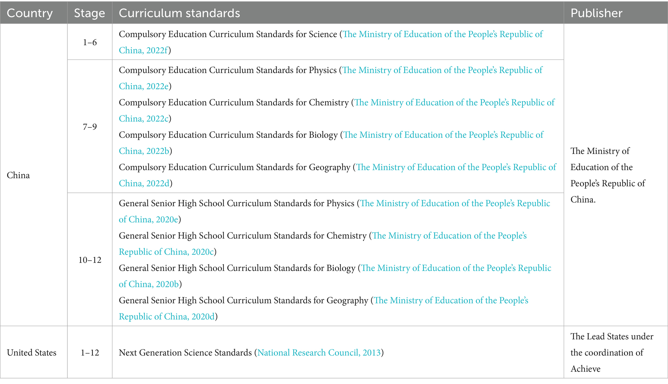Follow the 2022c Chemistry standards citation link
Image resolution: width=668 pixels, height=384 pixels.
(x=454, y=103)
